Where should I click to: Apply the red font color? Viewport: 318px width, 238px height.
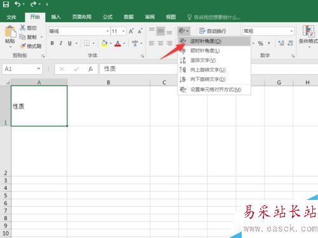[x=118, y=44]
